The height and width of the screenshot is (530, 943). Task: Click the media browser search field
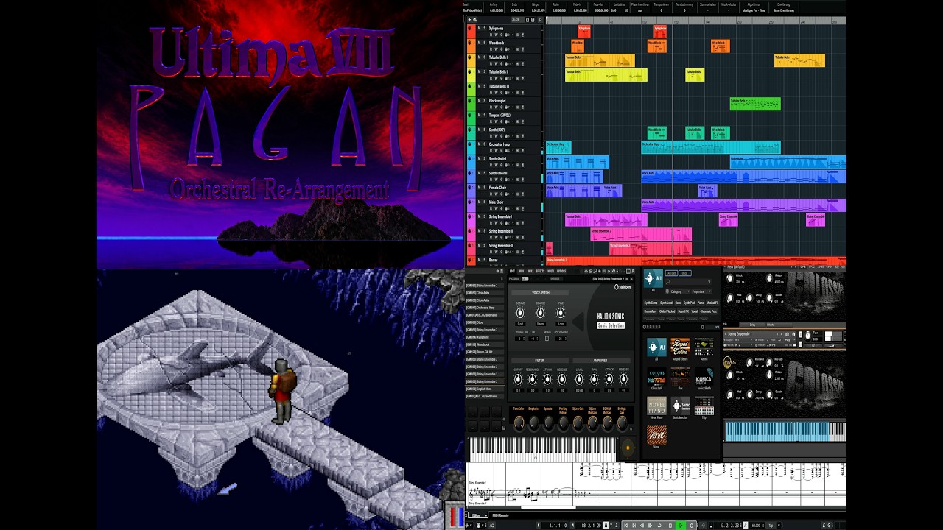pos(688,282)
